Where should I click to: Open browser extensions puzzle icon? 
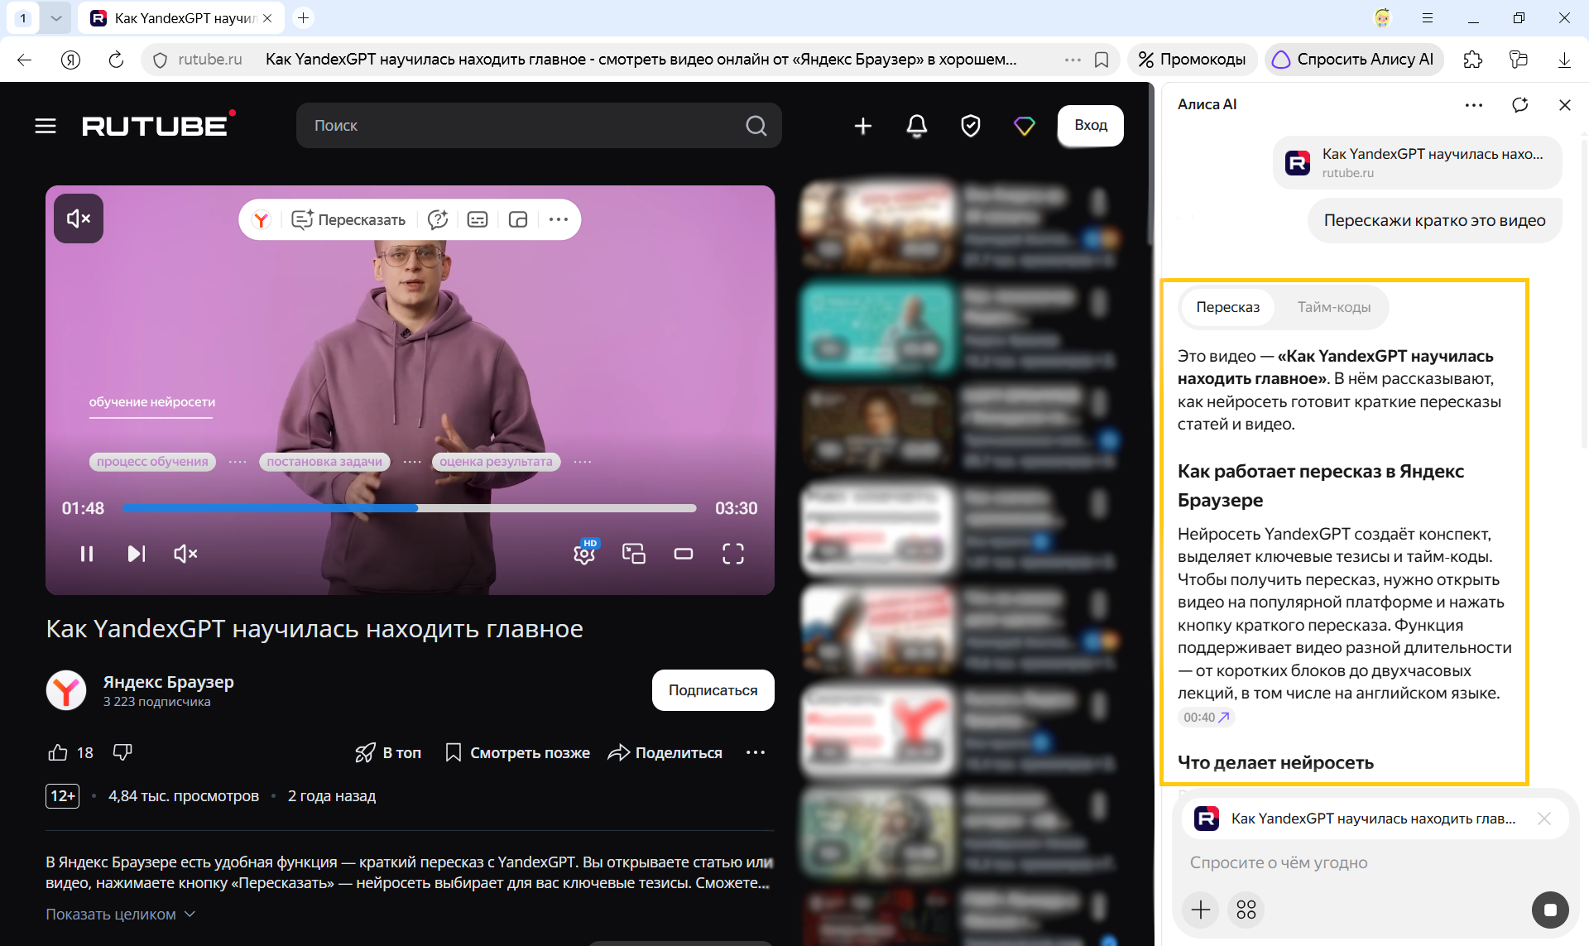tap(1473, 60)
